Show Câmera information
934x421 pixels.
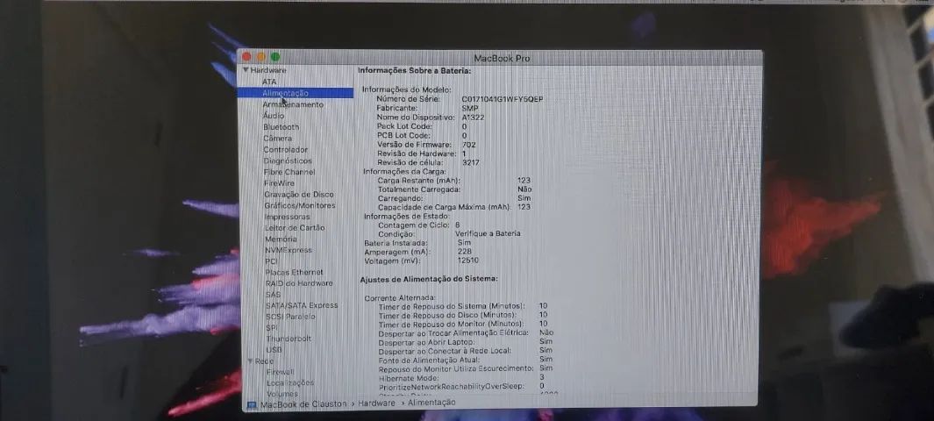pos(278,139)
